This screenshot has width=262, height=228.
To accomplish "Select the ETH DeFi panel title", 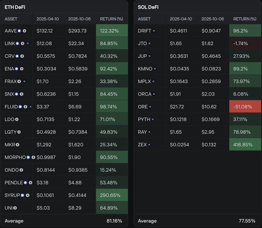I will pos(15,7).
